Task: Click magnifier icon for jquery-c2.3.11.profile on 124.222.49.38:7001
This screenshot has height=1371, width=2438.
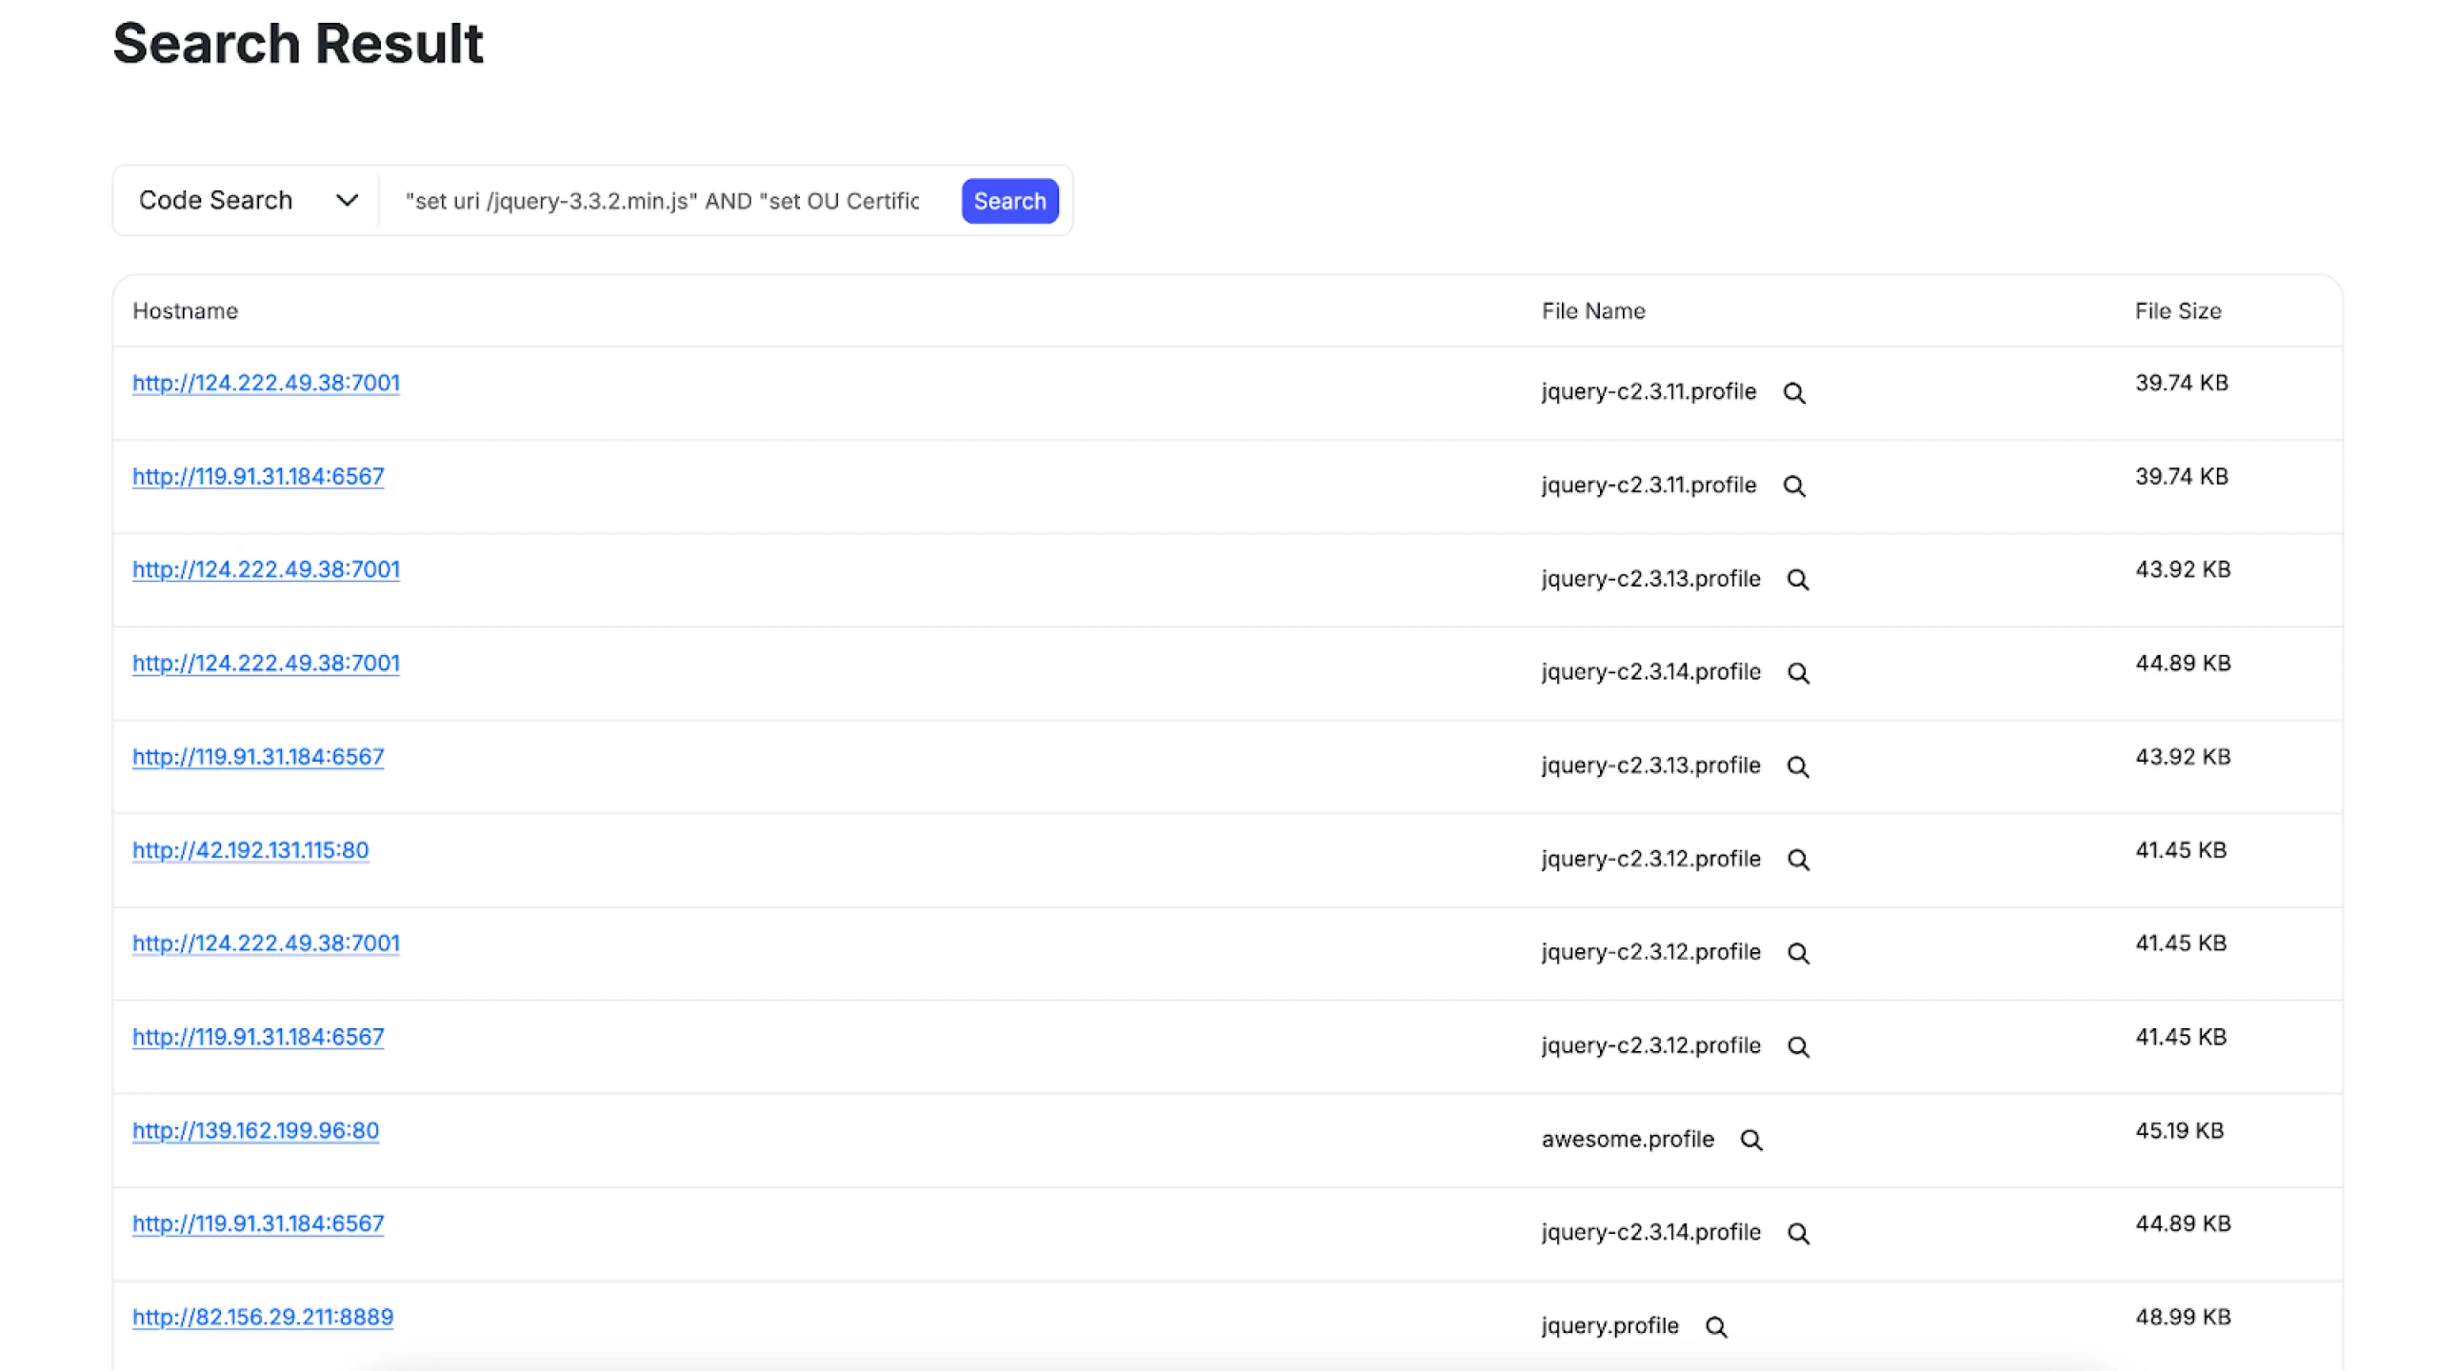Action: (1794, 392)
